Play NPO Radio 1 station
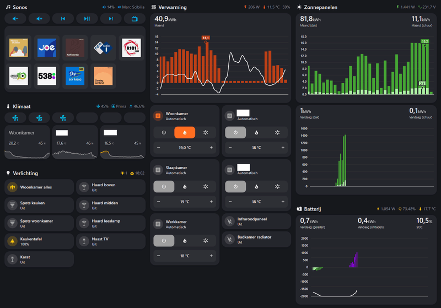The width and height of the screenshot is (441, 308). click(x=103, y=48)
